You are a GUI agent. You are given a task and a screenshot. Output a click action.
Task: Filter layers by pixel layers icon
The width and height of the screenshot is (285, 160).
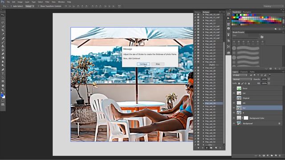(251, 75)
